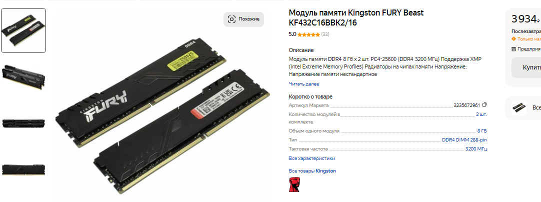This screenshot has height=202, width=541.
Task: Click DDR4 DIMM 288-pin type link
Action: [464, 140]
